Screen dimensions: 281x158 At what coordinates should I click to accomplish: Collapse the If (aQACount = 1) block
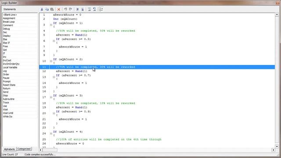point(51,25)
